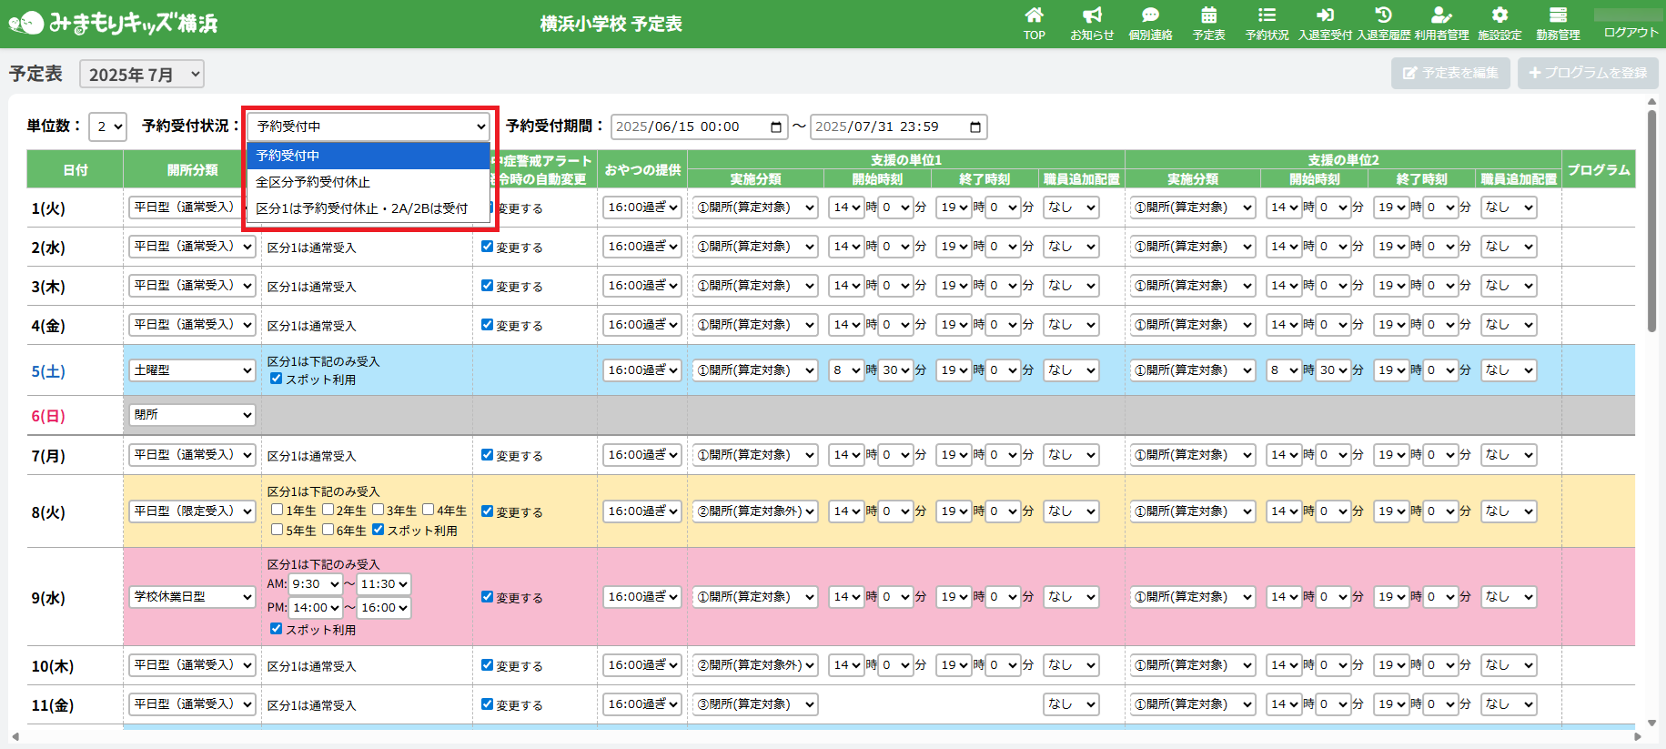Viewport: 1666px width, 749px height.
Task: Select 全区分予約受付休止 option
Action: click(x=313, y=182)
